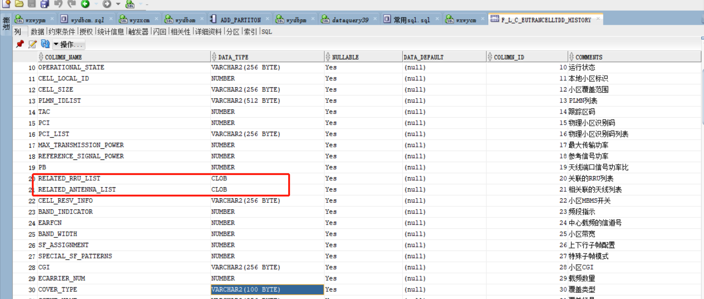Open the 约束条件 constraints sub-tab
The width and height of the screenshot is (704, 299).
[62, 32]
